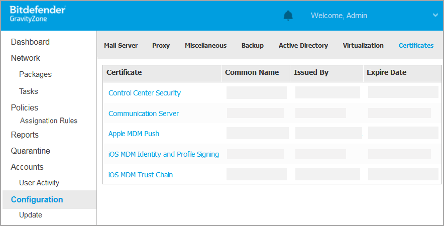The width and height of the screenshot is (444, 226).
Task: Switch to the Miscellaneous tab
Action: [206, 46]
